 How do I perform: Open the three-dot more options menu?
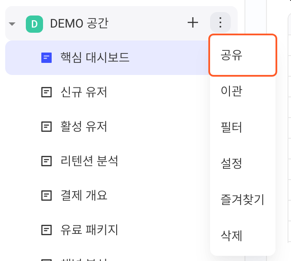tap(220, 22)
